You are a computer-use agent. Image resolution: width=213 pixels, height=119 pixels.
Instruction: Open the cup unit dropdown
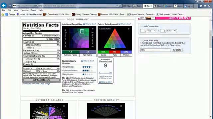point(152,31)
